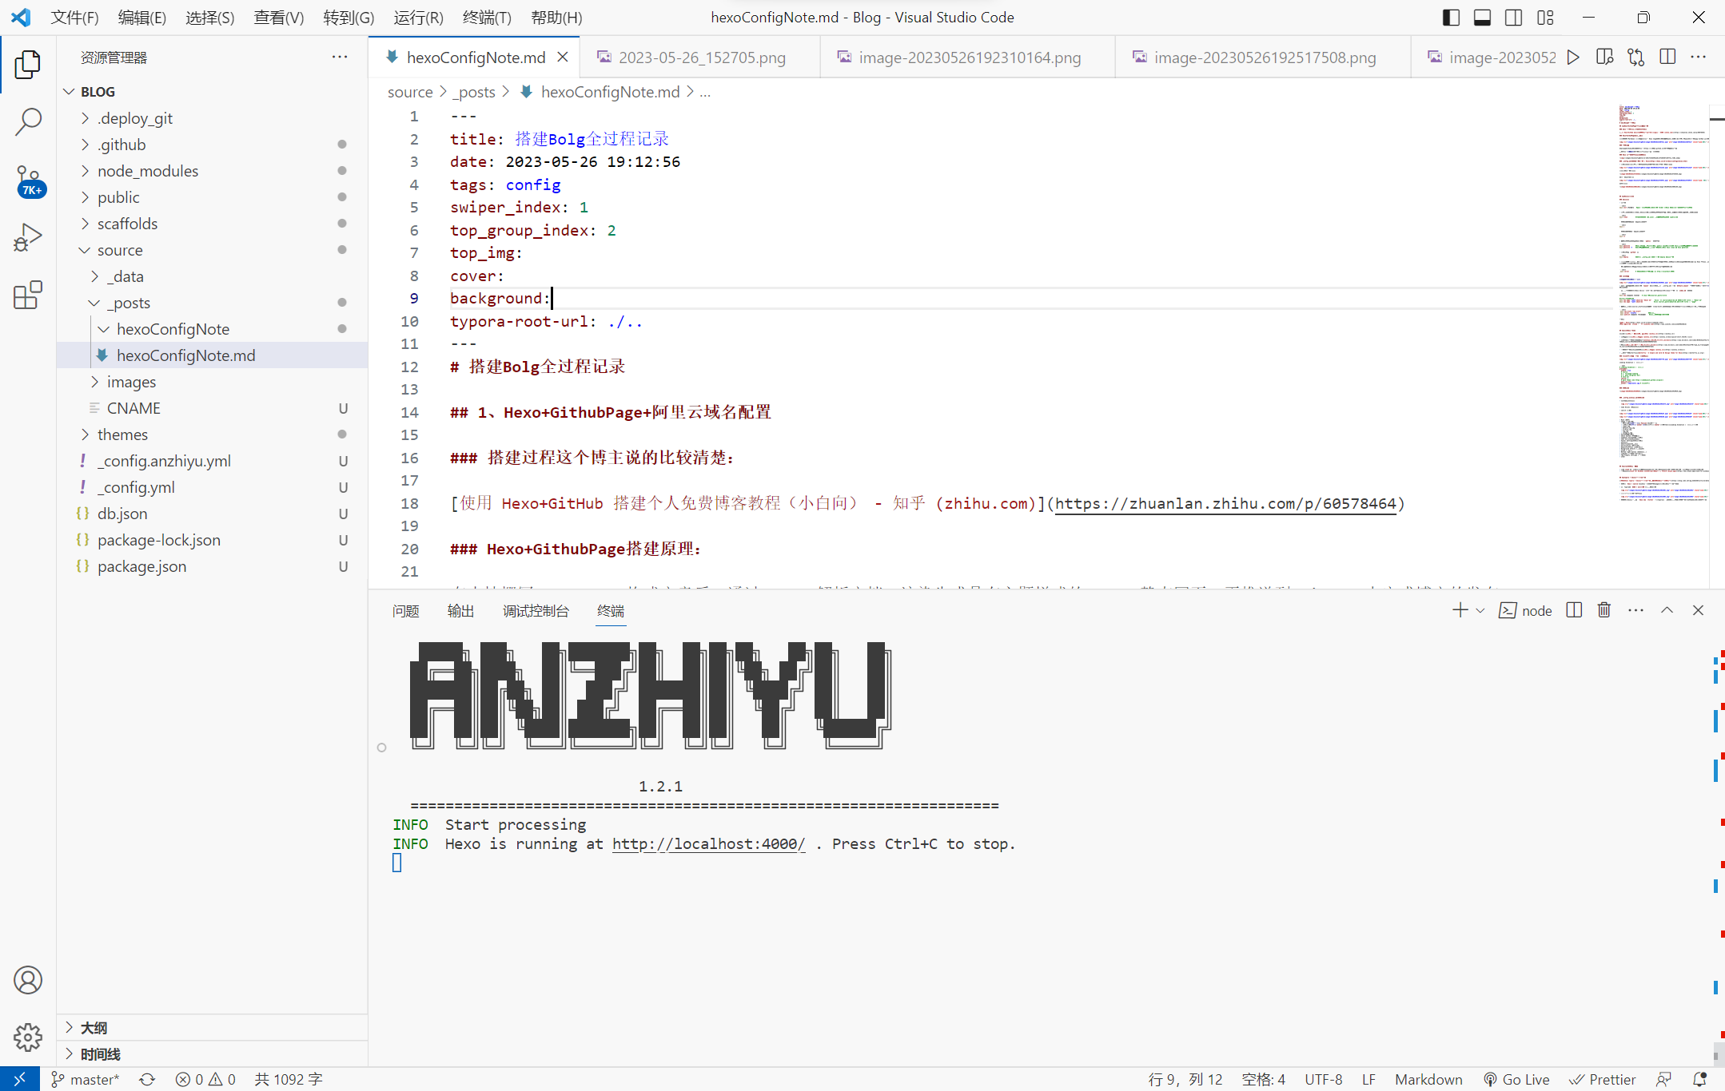Open the 终端(T) menu
1725x1091 pixels.
(x=486, y=18)
